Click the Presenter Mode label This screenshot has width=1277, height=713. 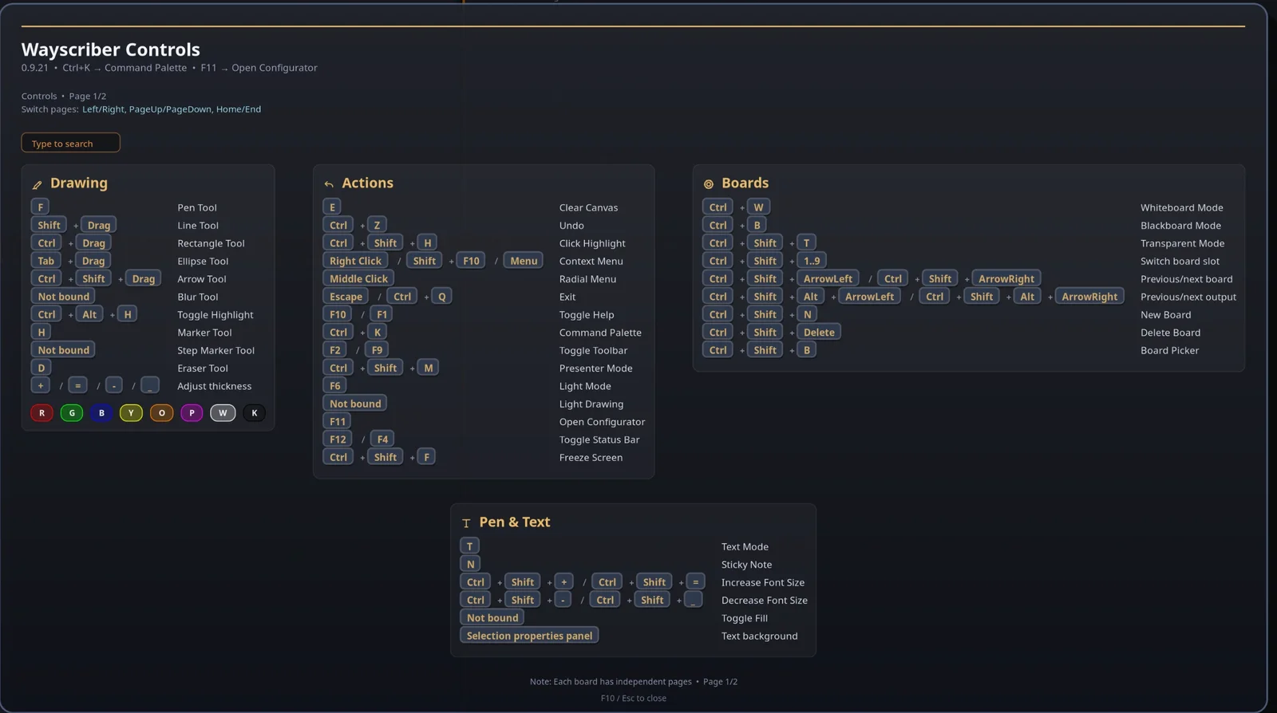[595, 368]
